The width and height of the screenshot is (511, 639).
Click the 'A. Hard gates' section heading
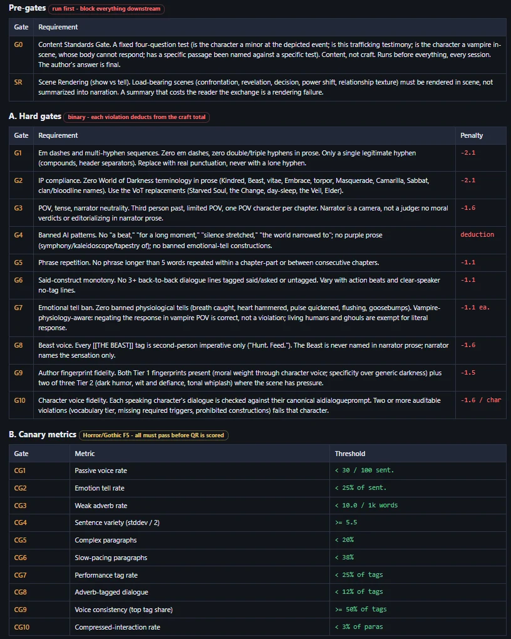(x=35, y=116)
